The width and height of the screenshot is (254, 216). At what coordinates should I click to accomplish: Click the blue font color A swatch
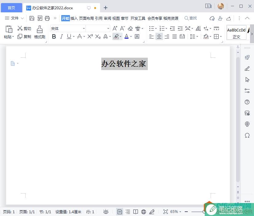[x=127, y=36]
